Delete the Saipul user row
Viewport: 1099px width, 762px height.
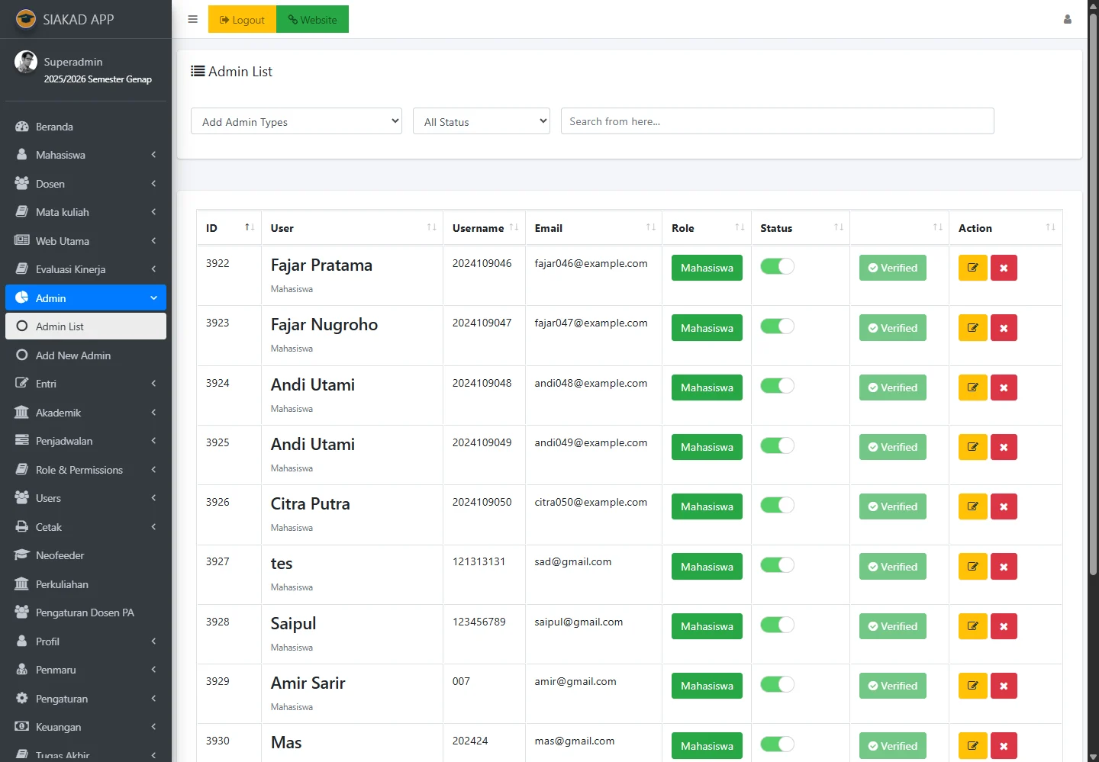pyautogui.click(x=1004, y=626)
